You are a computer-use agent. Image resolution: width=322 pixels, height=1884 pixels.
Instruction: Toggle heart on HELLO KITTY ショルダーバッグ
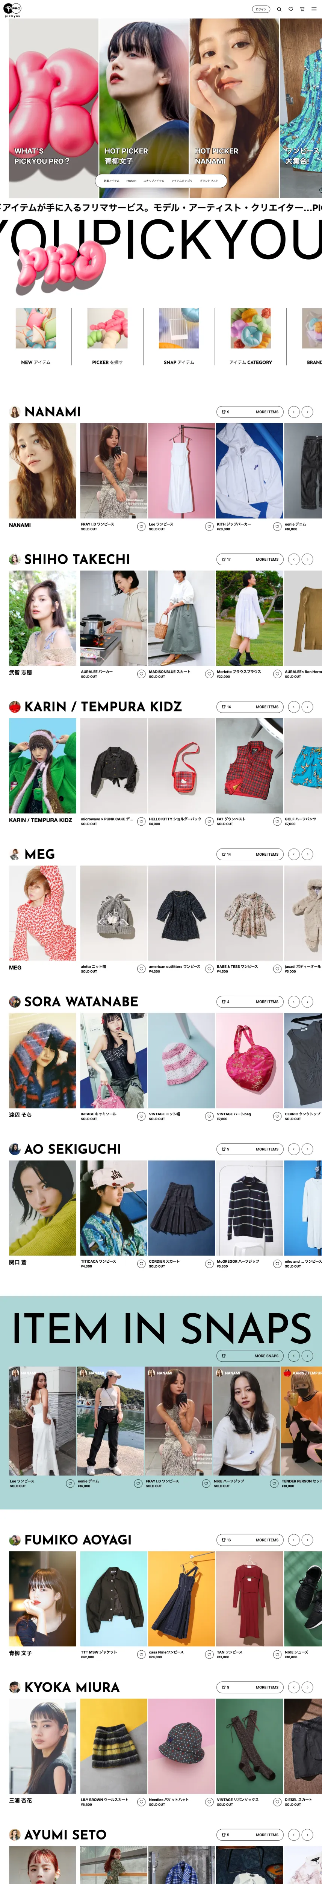(x=210, y=821)
